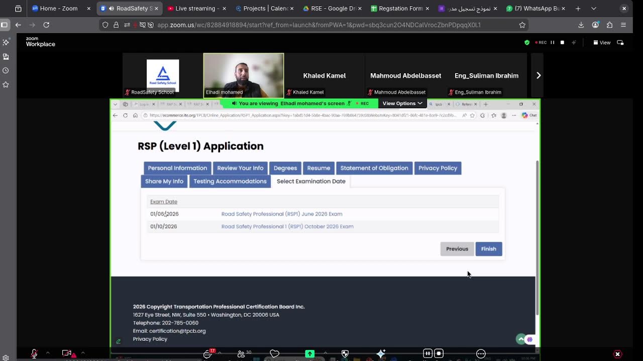Show next participants with right arrow
Viewport: 643px width, 361px height.
point(538,75)
